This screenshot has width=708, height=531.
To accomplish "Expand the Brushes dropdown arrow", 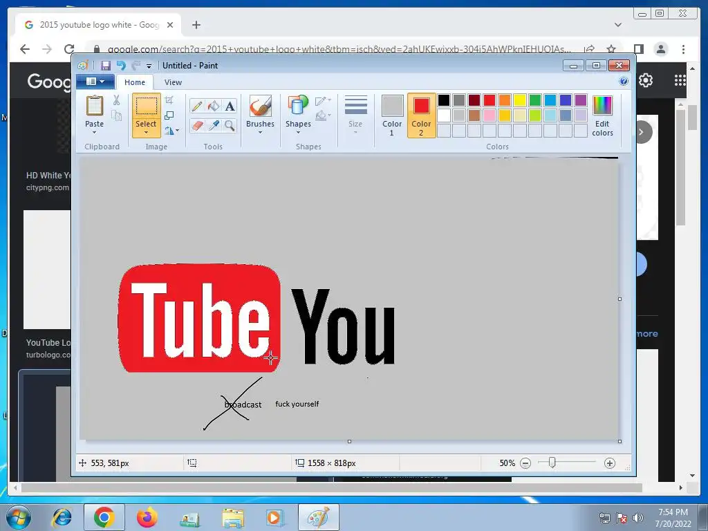I will pos(260,132).
